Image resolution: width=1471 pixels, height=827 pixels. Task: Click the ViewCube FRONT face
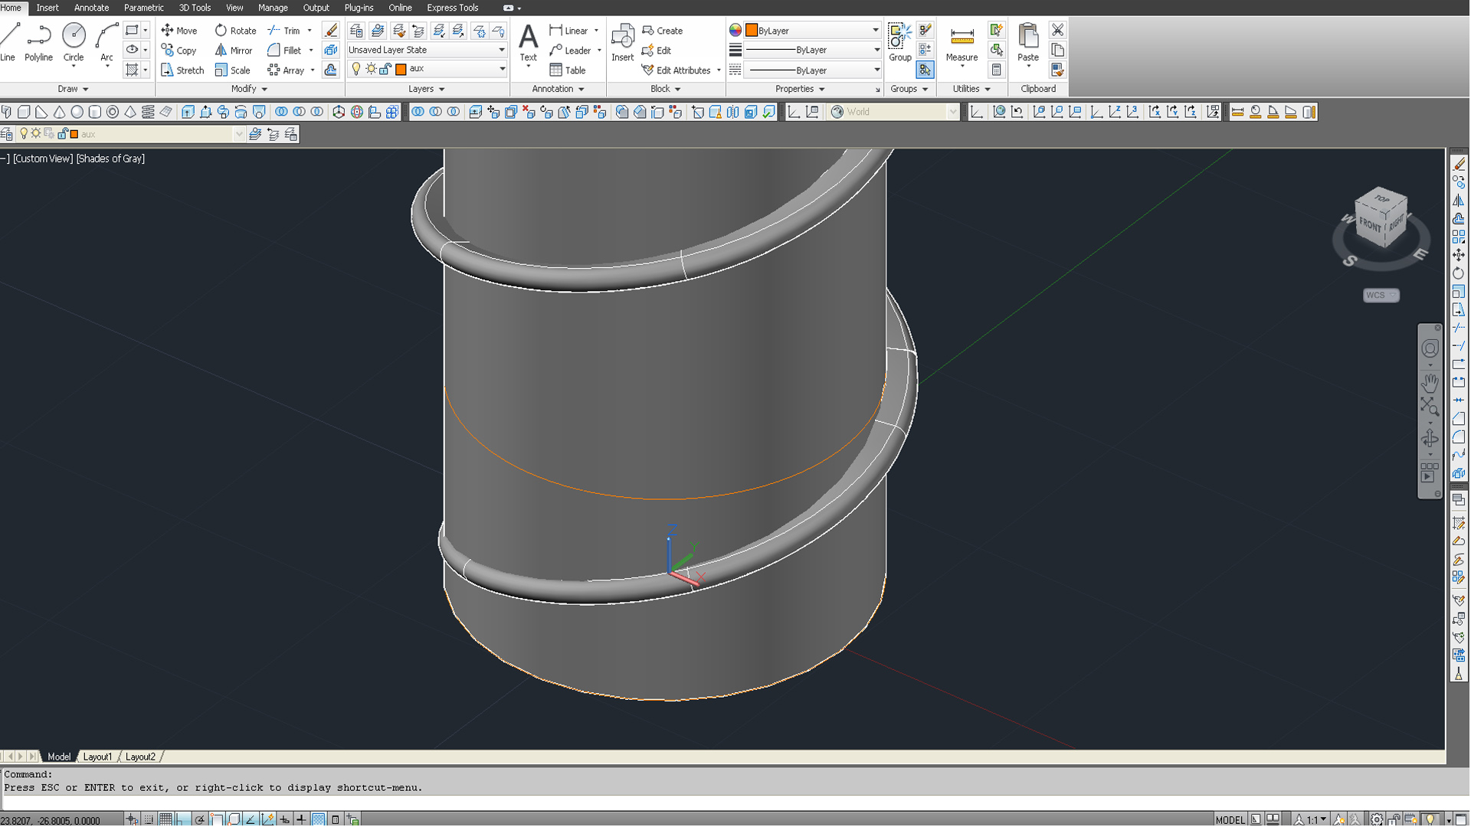(1370, 225)
